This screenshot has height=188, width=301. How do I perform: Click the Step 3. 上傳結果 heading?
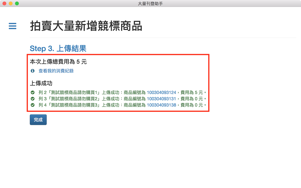click(58, 48)
